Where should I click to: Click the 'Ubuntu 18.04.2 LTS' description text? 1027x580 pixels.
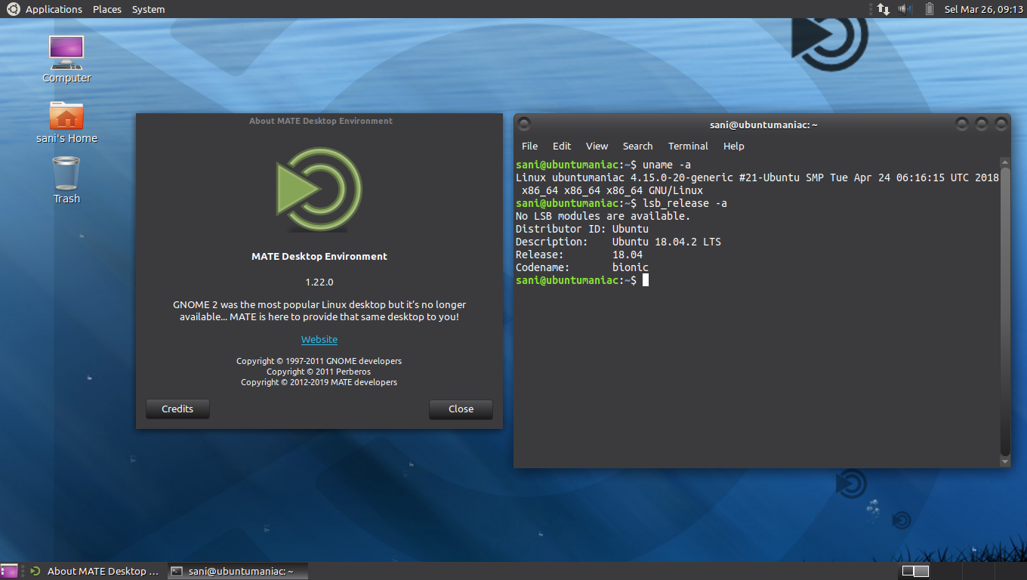667,242
